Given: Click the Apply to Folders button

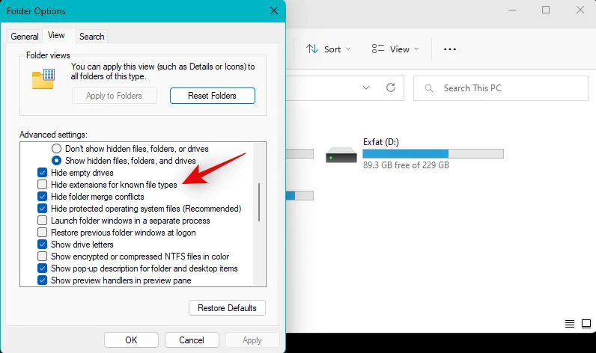Looking at the screenshot, I should (x=114, y=96).
